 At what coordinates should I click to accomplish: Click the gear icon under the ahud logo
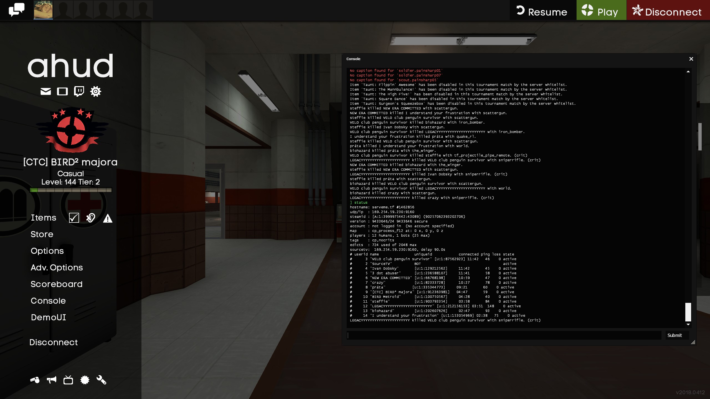pos(96,91)
